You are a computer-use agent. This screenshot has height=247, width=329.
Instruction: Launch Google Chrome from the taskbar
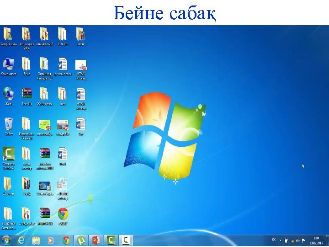pos(66,241)
